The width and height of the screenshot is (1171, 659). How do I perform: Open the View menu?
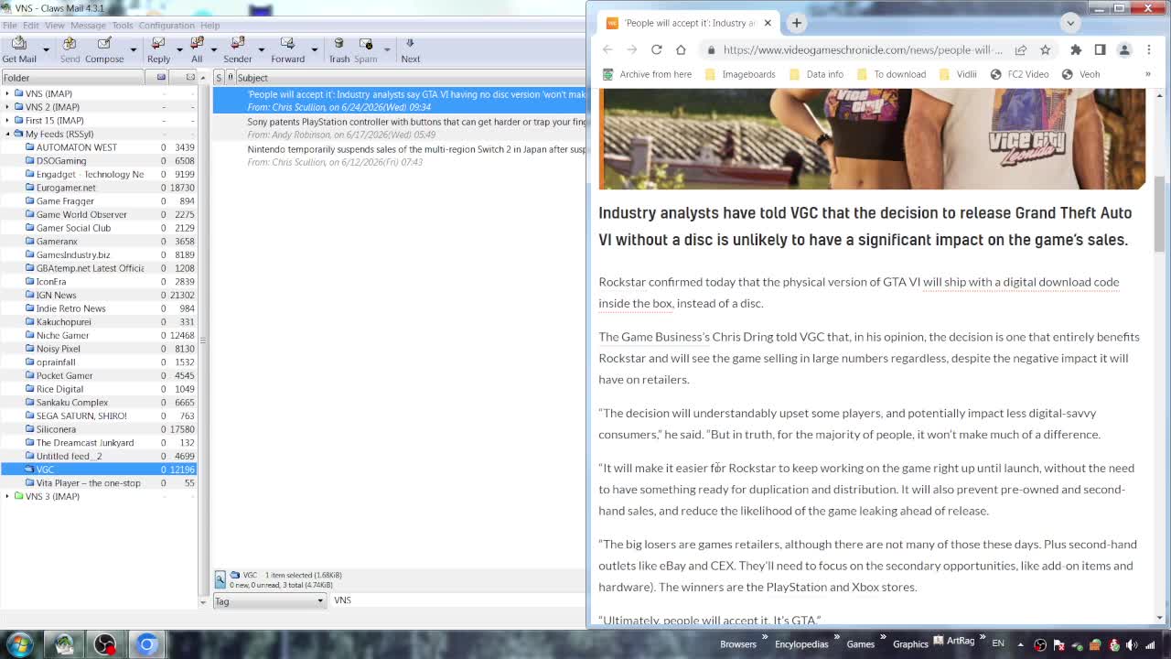(54, 26)
